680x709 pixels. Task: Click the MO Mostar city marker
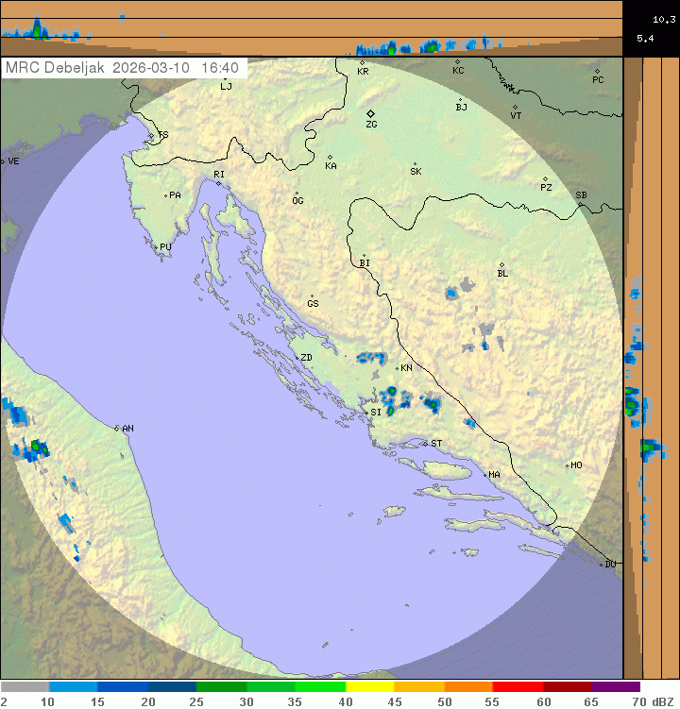(568, 465)
